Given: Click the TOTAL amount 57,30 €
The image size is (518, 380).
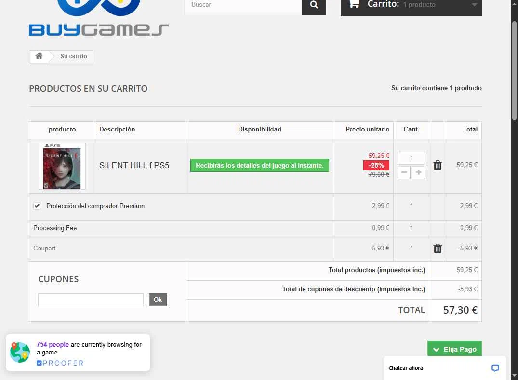Looking at the screenshot, I should click(x=460, y=310).
